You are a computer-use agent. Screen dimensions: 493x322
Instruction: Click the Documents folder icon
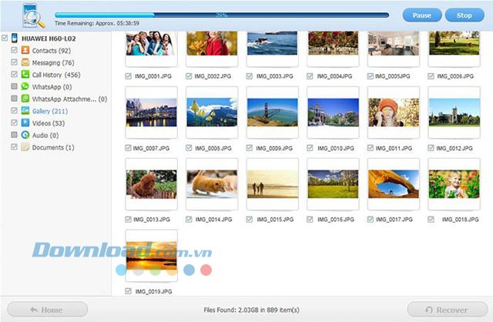point(25,147)
